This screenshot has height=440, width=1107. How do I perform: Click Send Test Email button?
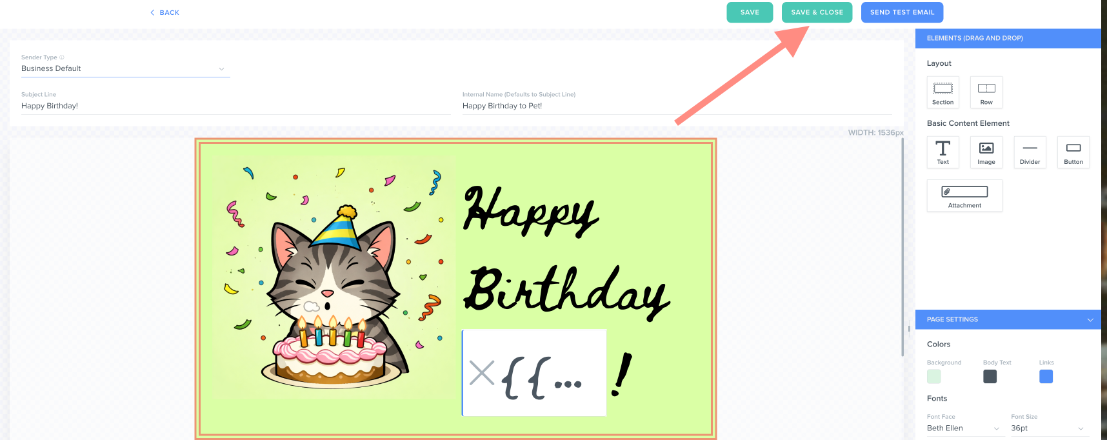point(902,12)
